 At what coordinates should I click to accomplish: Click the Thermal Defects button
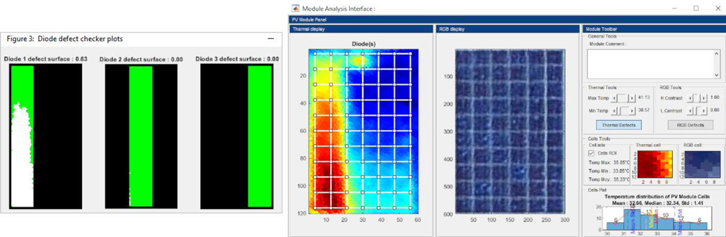(618, 125)
